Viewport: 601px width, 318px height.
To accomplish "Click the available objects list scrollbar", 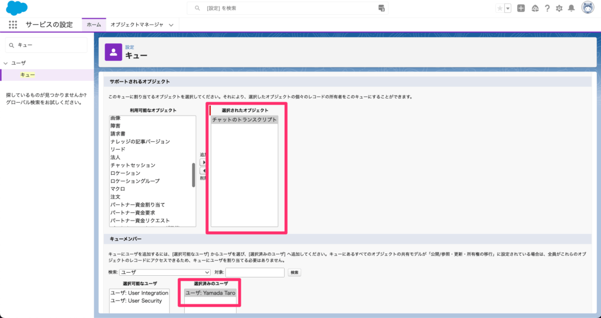I will (194, 175).
